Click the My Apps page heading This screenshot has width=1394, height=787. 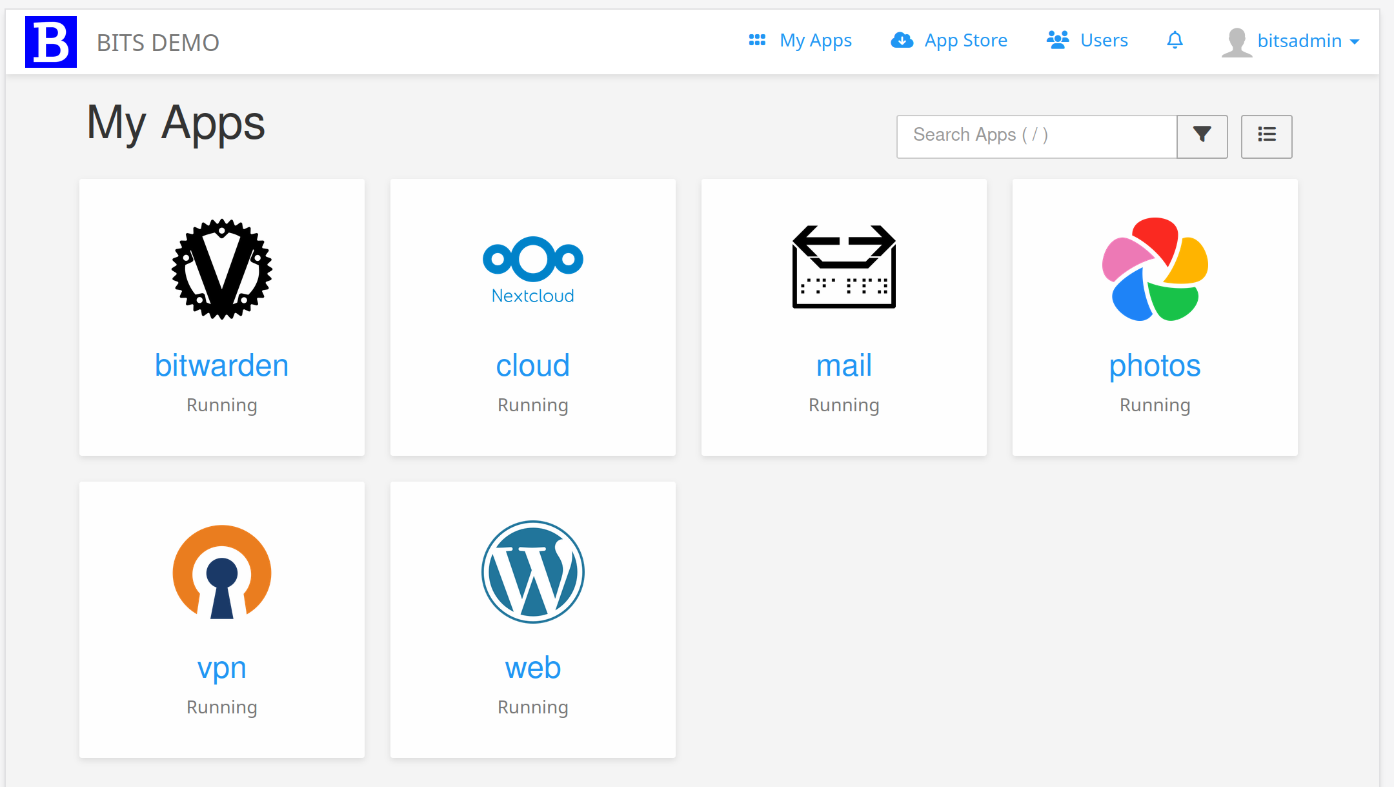[x=176, y=123]
